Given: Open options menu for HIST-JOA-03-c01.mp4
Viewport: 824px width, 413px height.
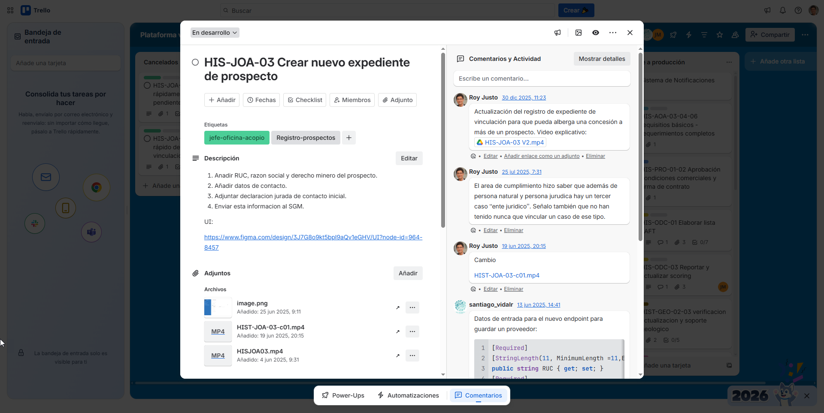Looking at the screenshot, I should click(412, 332).
